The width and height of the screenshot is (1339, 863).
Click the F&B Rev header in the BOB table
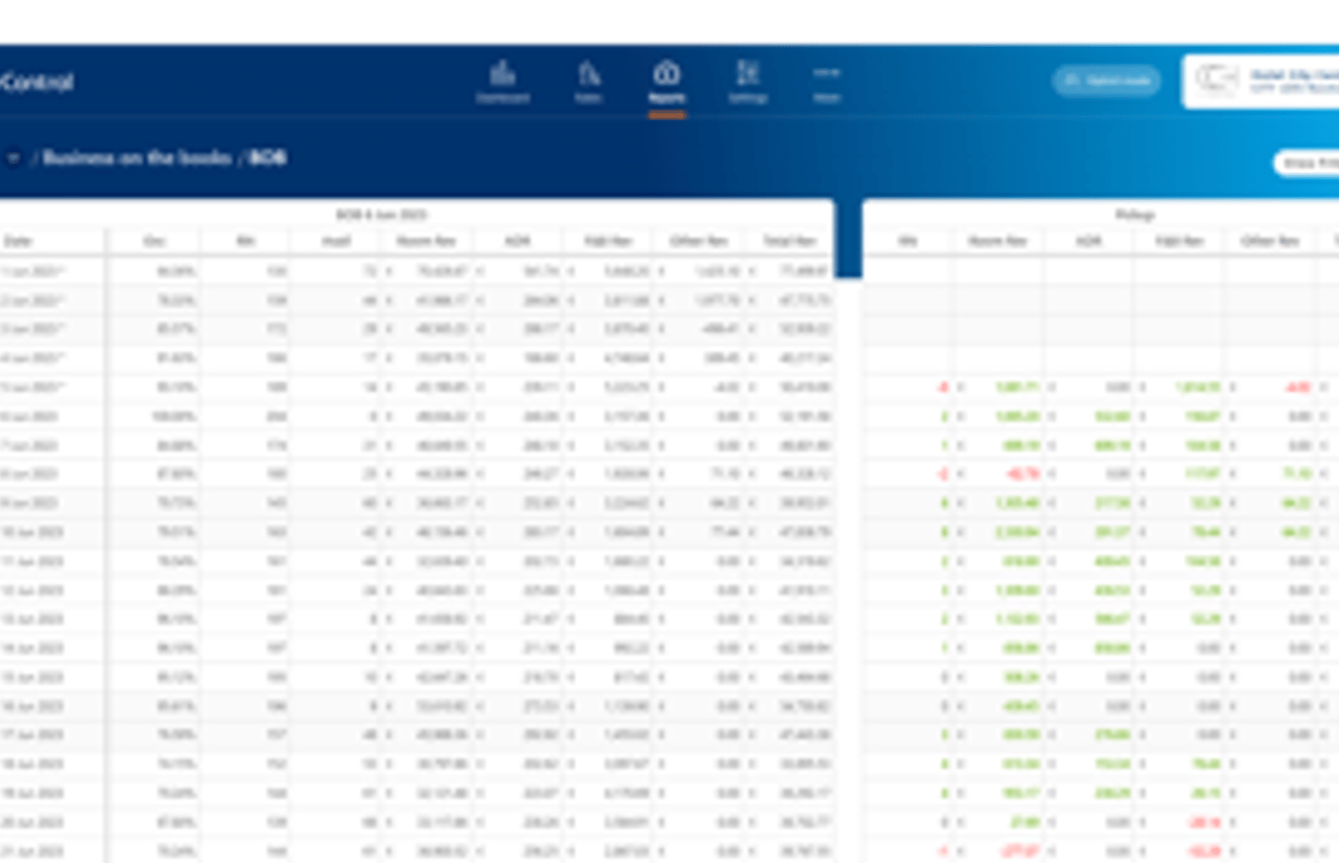pos(608,241)
